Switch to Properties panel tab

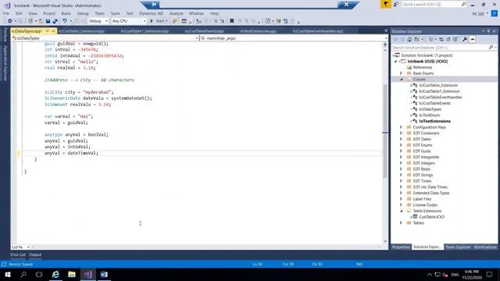click(401, 247)
